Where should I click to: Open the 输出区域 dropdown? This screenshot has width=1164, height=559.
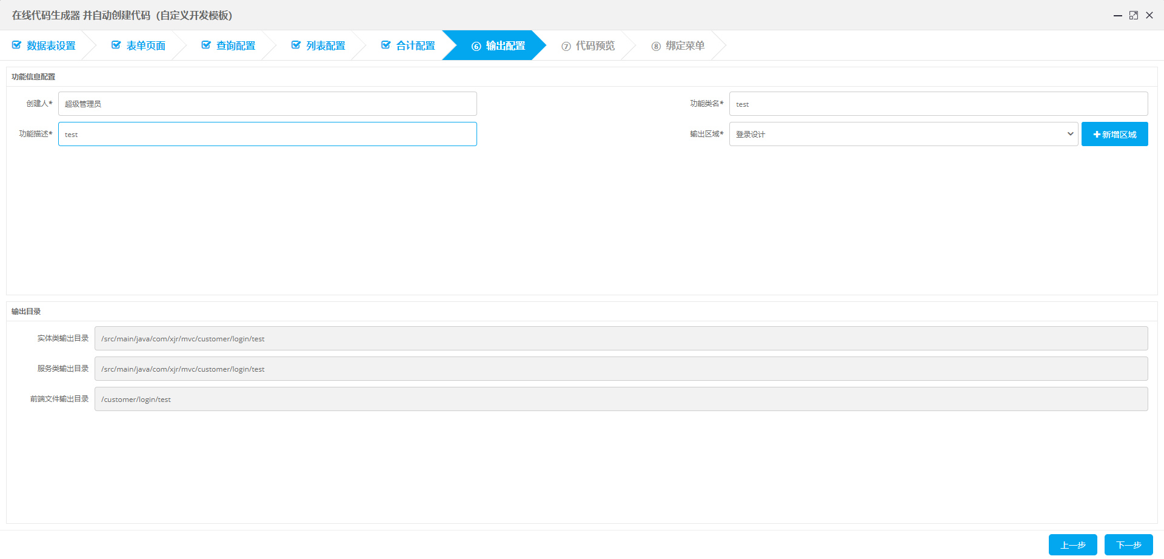point(903,134)
